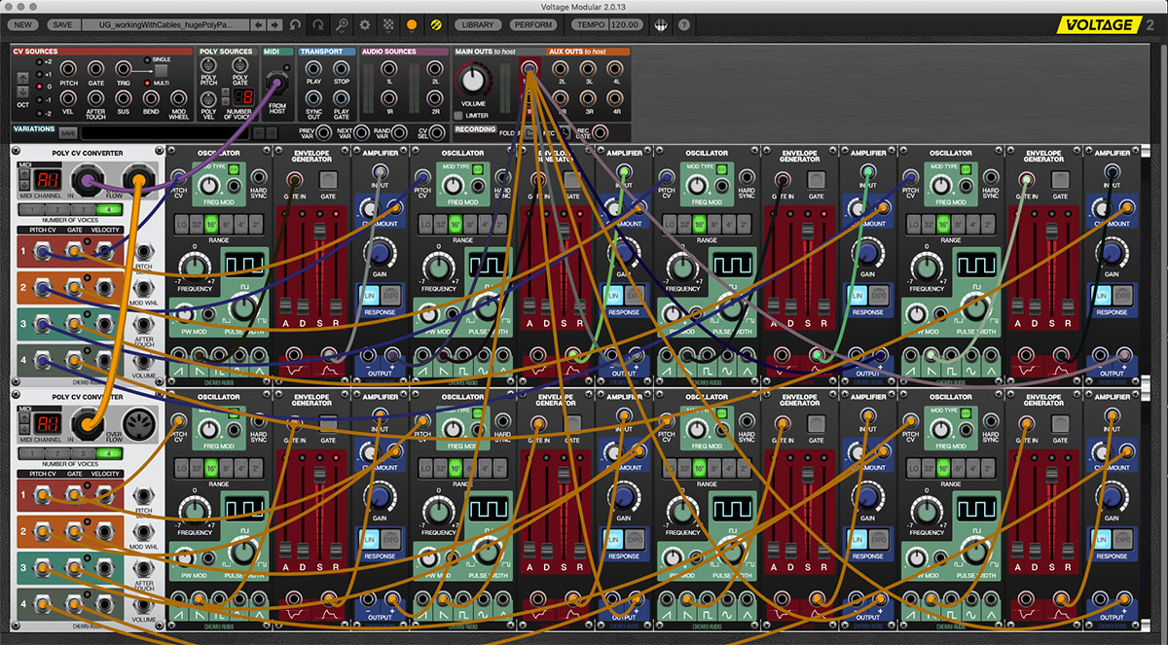
Task: Open the LIBRARY tab
Action: (x=478, y=24)
